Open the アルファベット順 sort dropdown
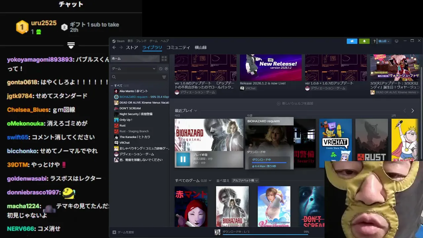This screenshot has height=238, width=423. 245,180
